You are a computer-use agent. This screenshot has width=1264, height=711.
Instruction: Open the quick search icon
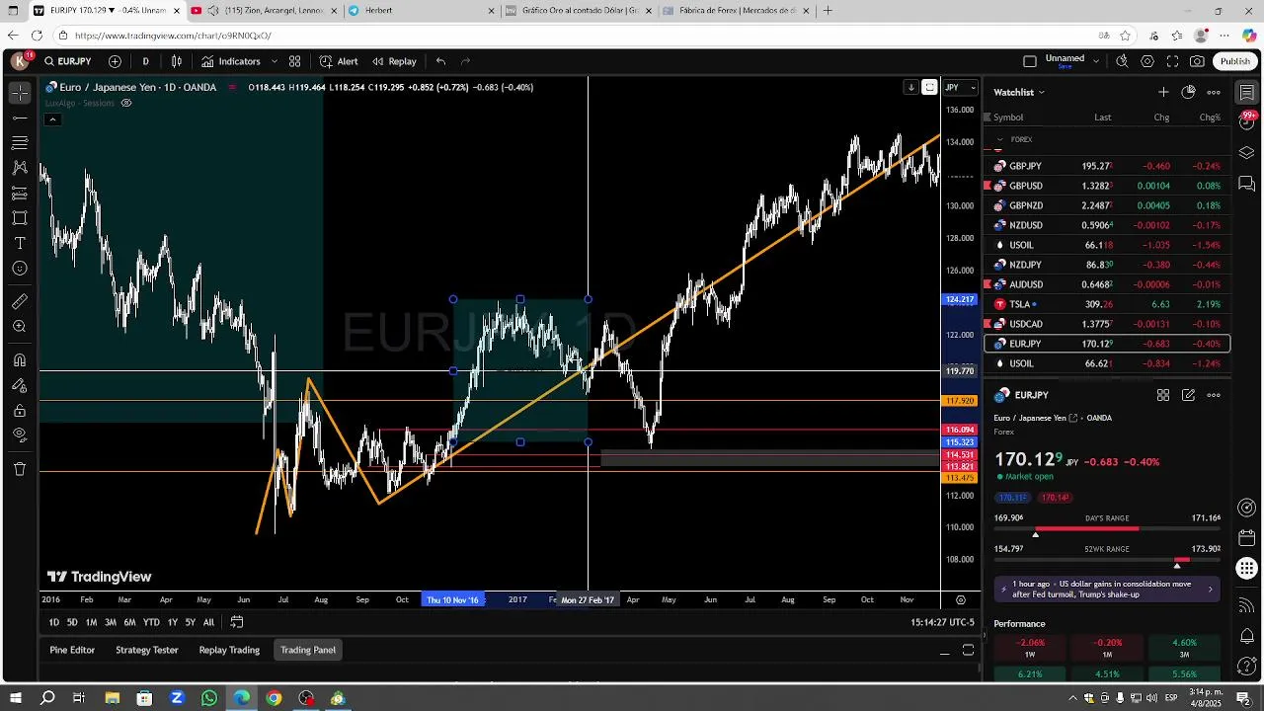(1122, 61)
